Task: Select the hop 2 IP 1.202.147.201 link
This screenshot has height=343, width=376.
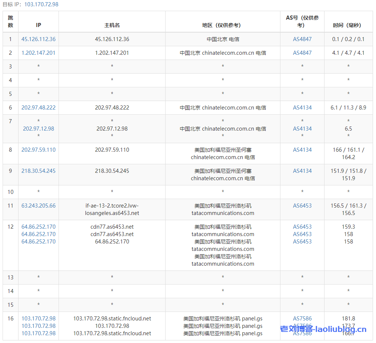Action: click(x=39, y=53)
